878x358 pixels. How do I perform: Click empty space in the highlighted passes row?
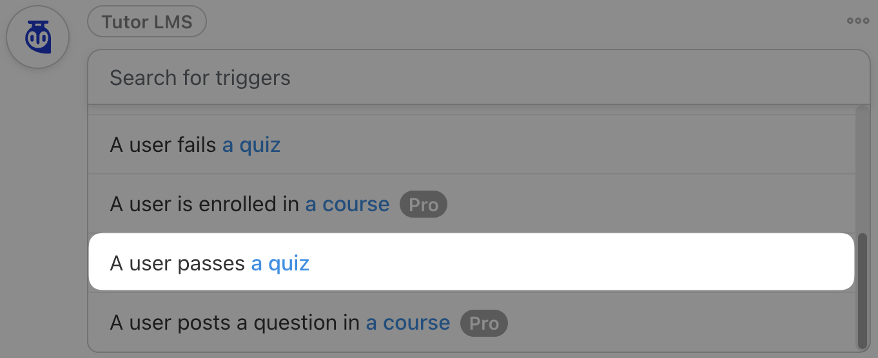[x=580, y=263]
